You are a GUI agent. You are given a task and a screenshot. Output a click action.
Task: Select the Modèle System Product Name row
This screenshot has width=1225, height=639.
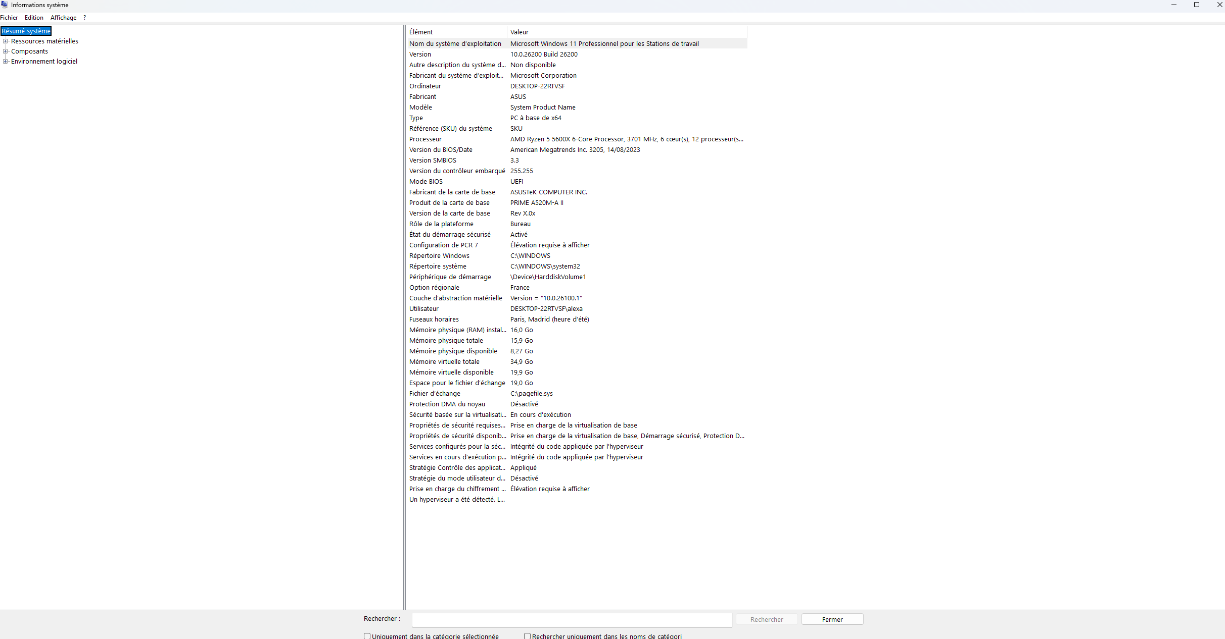tap(577, 108)
